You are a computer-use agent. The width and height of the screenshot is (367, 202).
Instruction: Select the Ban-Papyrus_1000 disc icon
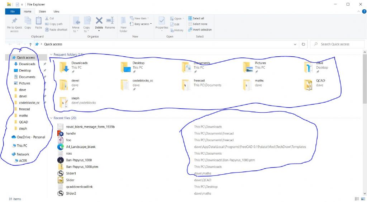[x=60, y=160]
